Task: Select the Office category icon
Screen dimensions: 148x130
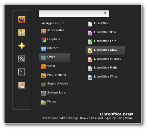Action: pos(43,58)
